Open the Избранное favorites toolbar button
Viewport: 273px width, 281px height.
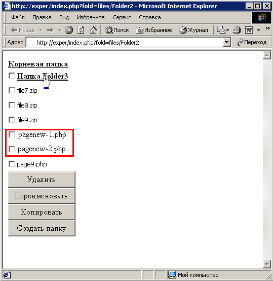(154, 30)
